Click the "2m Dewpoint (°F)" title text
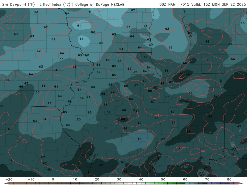247x185 pixels. [x=18, y=4]
